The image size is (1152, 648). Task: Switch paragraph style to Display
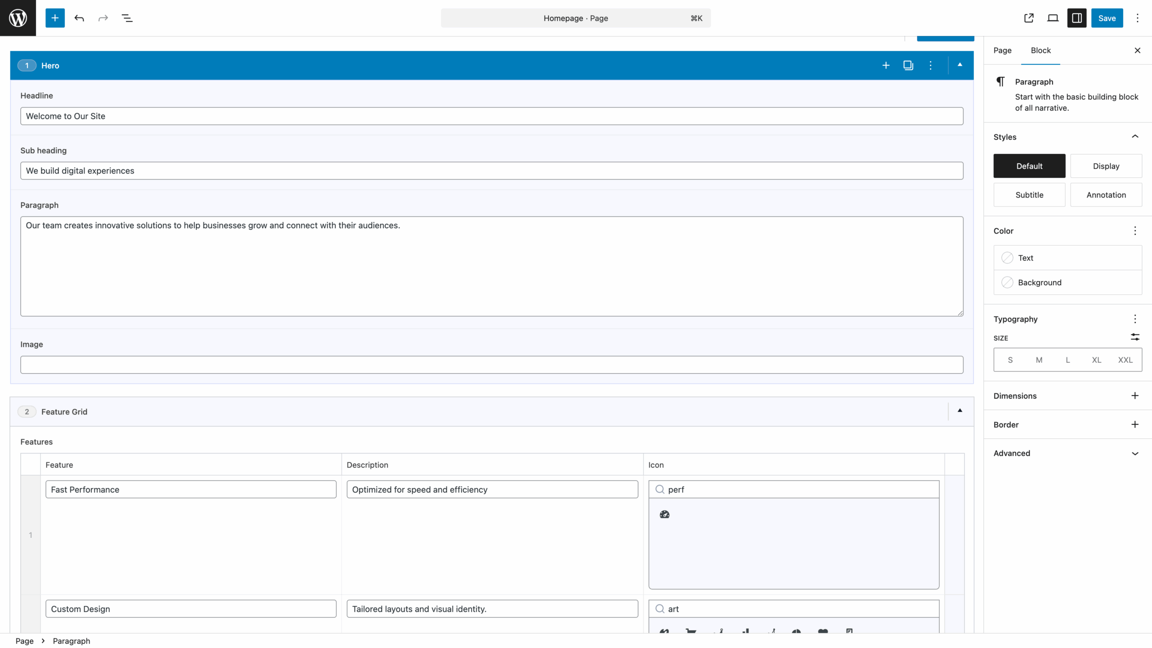pos(1106,166)
